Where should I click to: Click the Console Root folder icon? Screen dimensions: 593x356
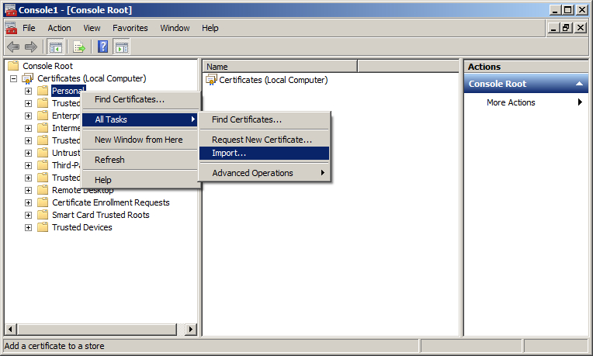coord(13,66)
